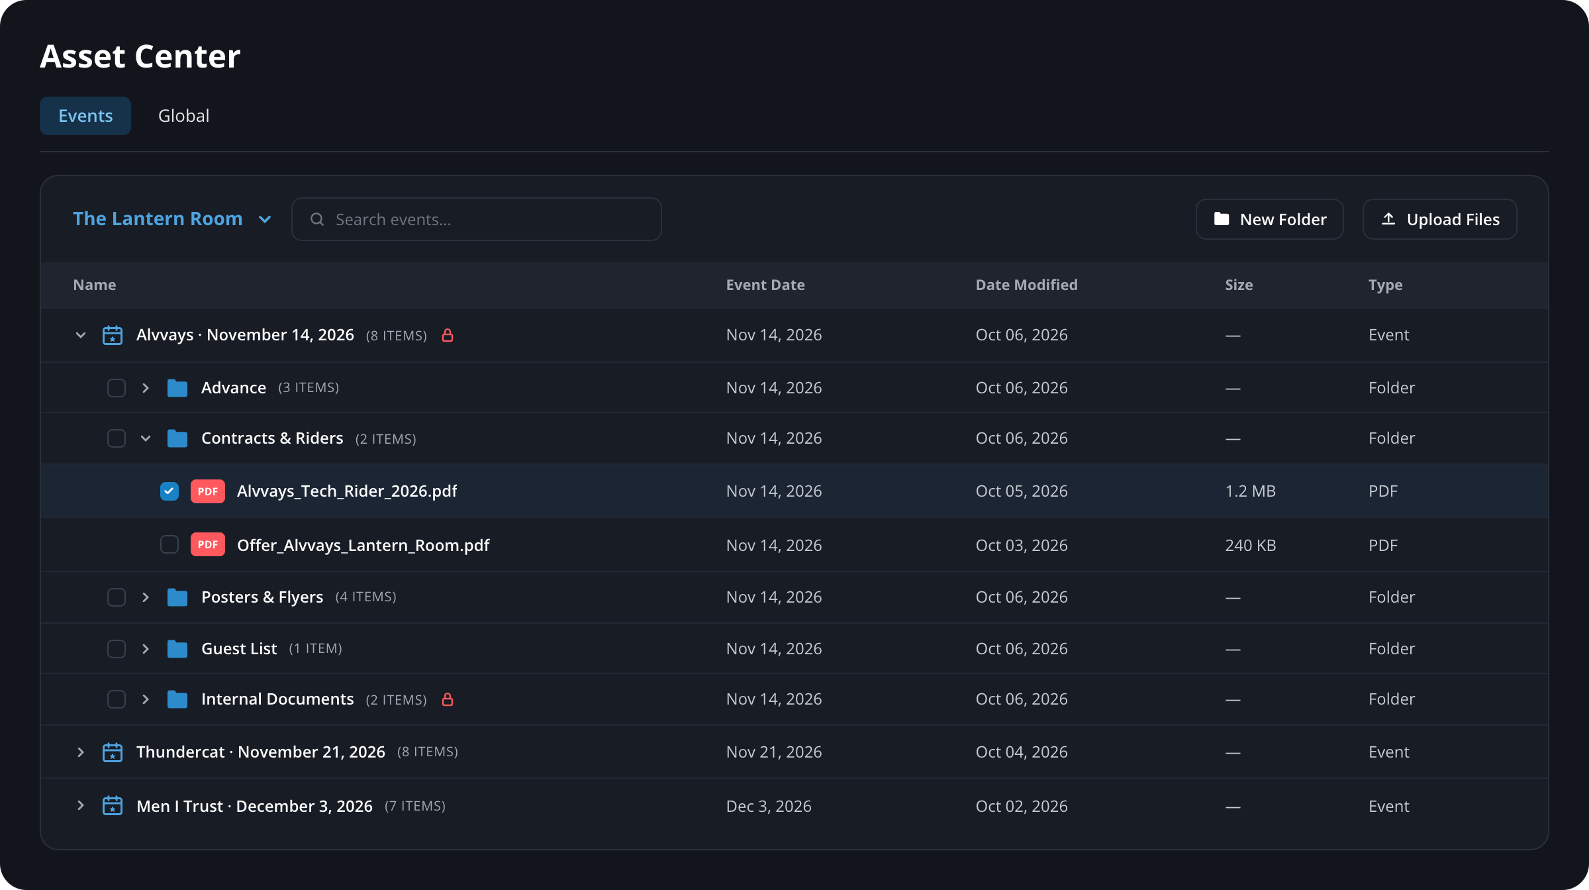Switch to the Events tab

(x=85, y=116)
